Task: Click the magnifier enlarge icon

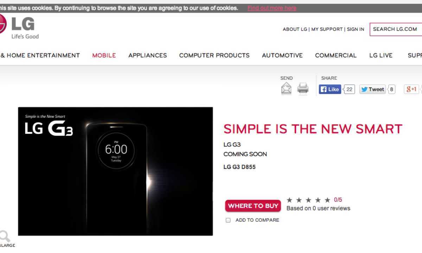Action: coord(4,236)
